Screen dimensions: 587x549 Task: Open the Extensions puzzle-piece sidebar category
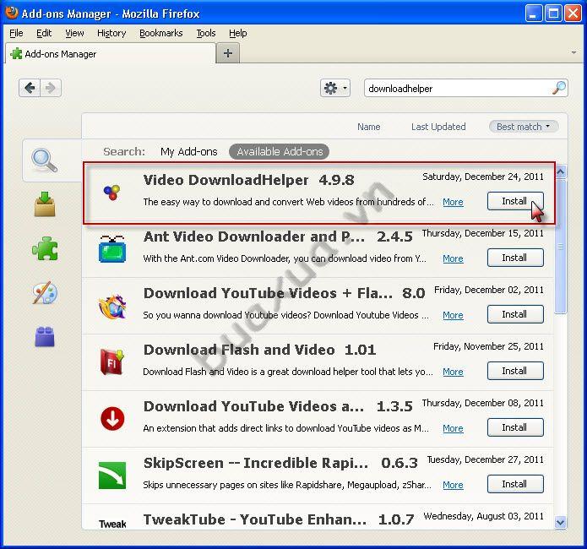click(45, 248)
